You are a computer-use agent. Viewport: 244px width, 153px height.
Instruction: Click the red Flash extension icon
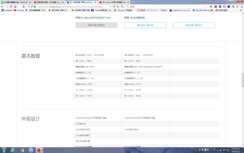click(216, 6)
